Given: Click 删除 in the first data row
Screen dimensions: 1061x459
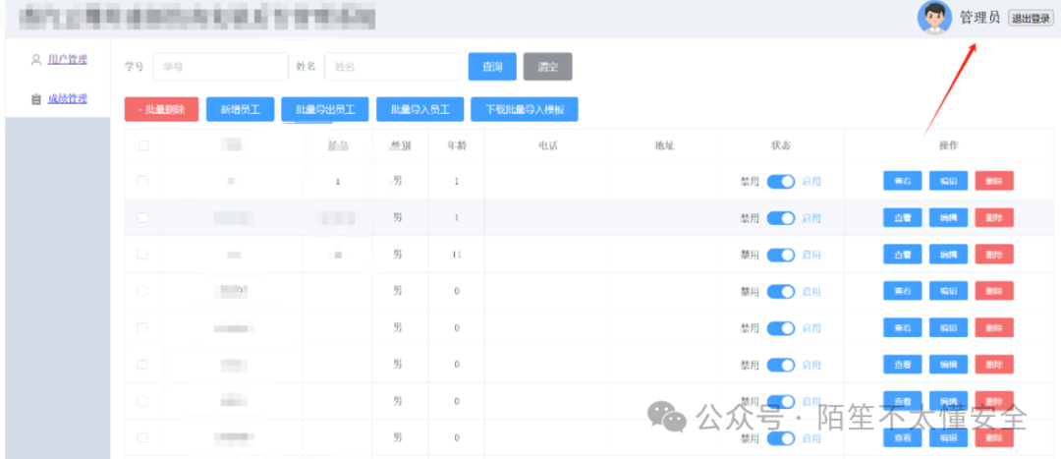Looking at the screenshot, I should coord(994,181).
